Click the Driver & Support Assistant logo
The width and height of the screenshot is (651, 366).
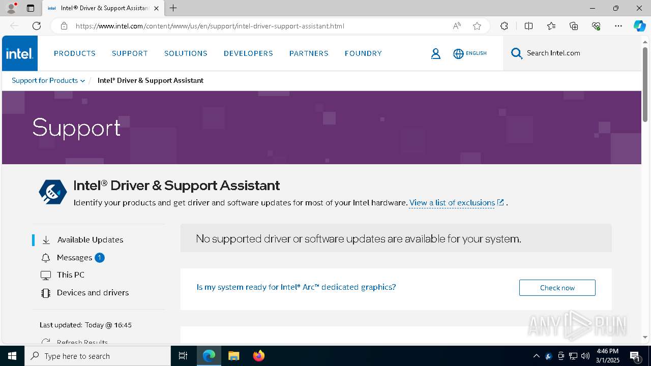coord(53,192)
